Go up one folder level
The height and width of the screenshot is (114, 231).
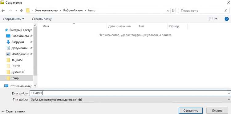click(22, 10)
